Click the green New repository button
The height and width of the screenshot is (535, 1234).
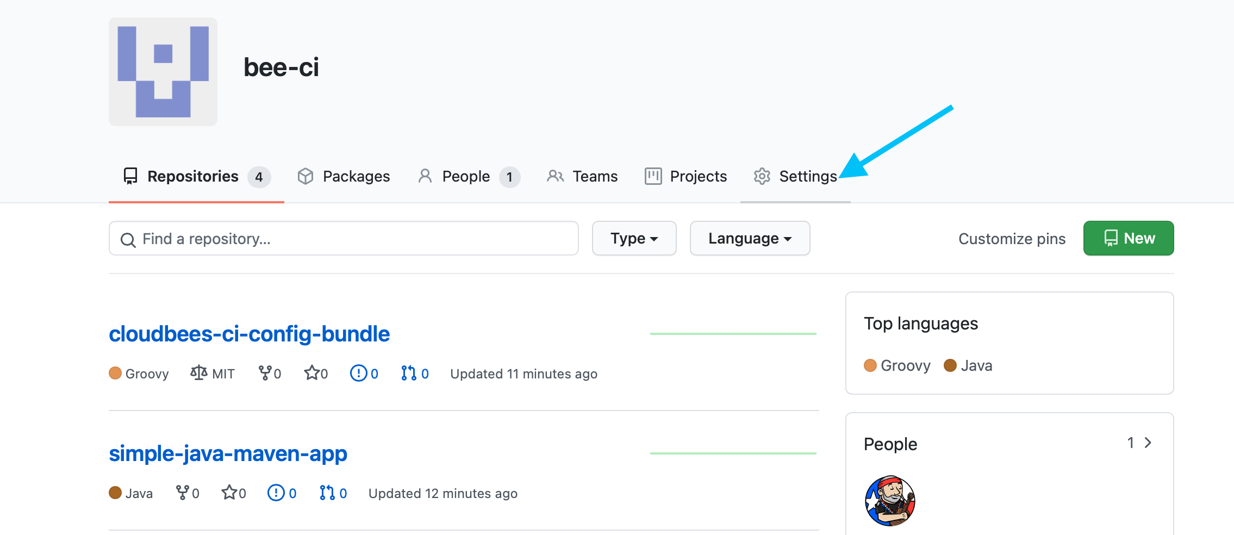pos(1129,238)
